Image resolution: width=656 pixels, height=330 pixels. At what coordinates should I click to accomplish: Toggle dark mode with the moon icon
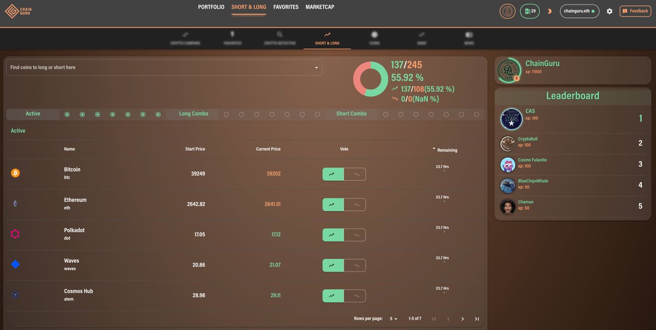coord(549,11)
